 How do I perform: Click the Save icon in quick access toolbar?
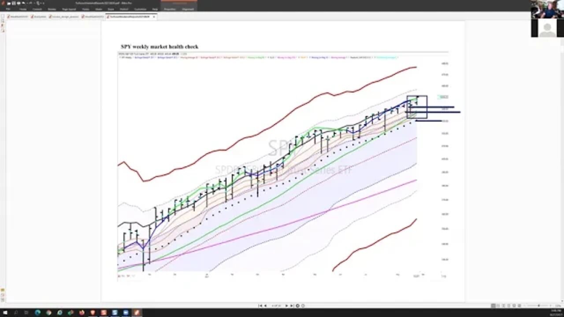13,3
